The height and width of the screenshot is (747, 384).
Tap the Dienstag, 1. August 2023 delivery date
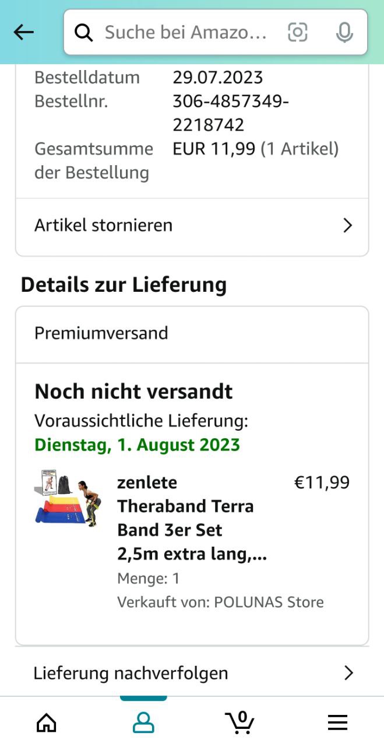pyautogui.click(x=137, y=445)
